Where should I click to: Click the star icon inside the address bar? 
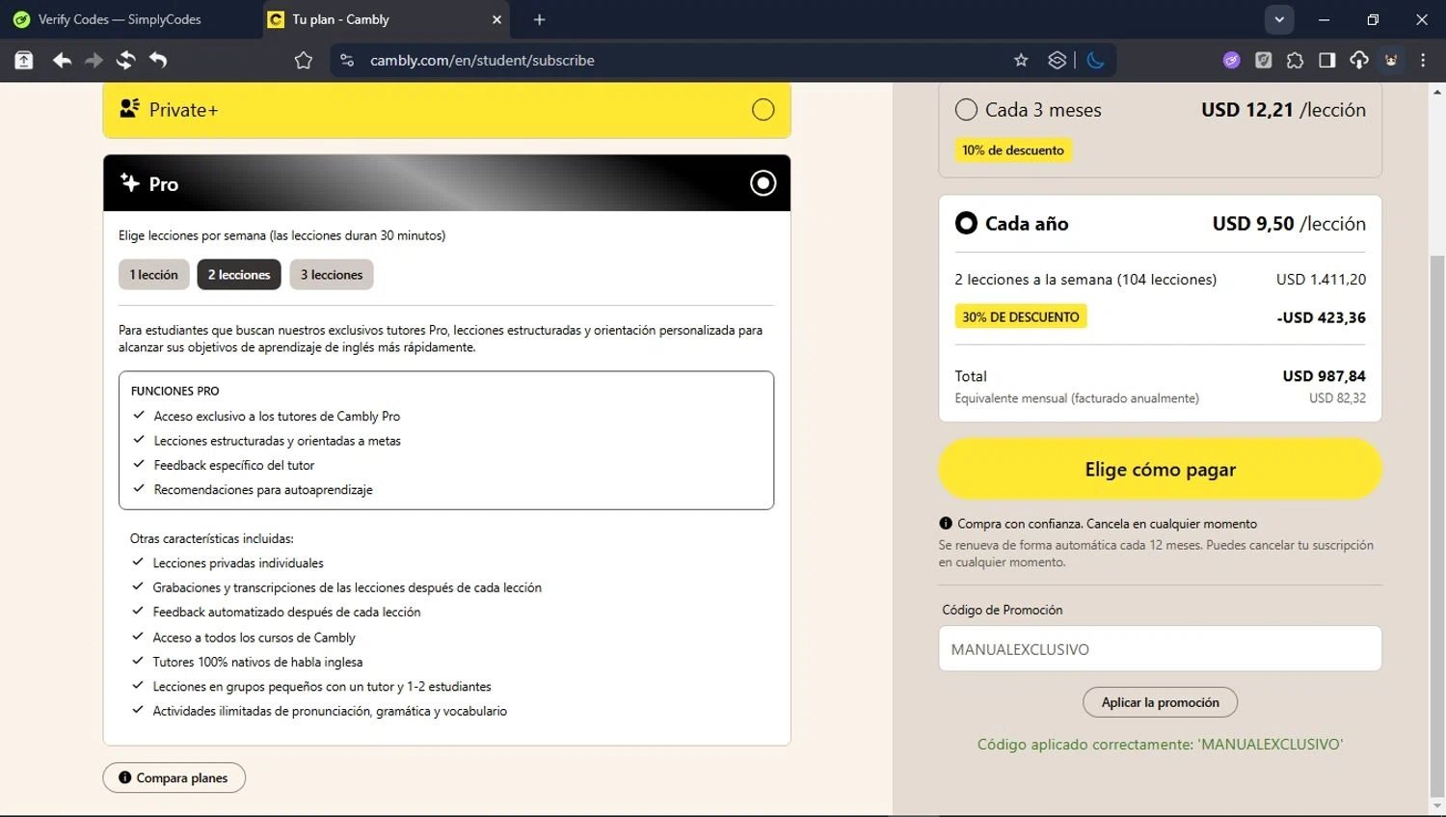click(x=1021, y=61)
